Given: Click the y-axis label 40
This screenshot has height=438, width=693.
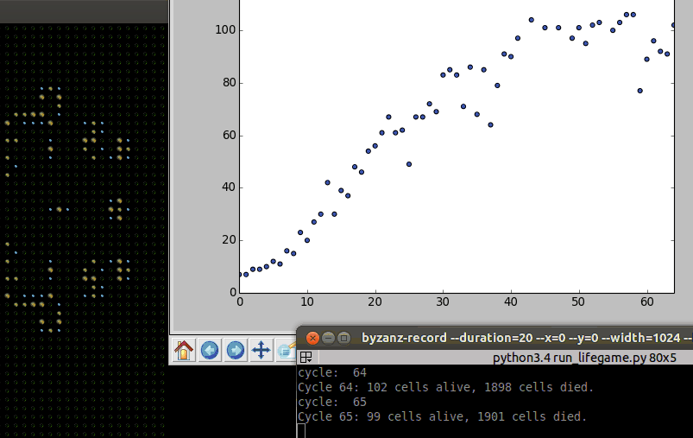Looking at the screenshot, I should (229, 187).
